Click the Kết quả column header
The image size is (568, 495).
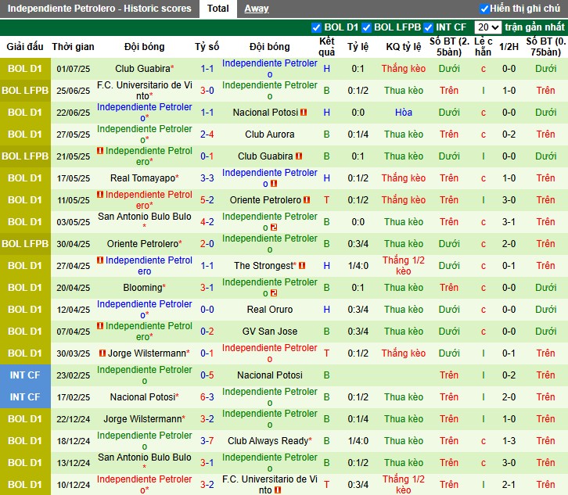click(326, 47)
